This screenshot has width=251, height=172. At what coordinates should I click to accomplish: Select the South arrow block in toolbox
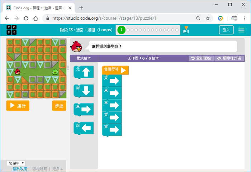(x=84, y=91)
